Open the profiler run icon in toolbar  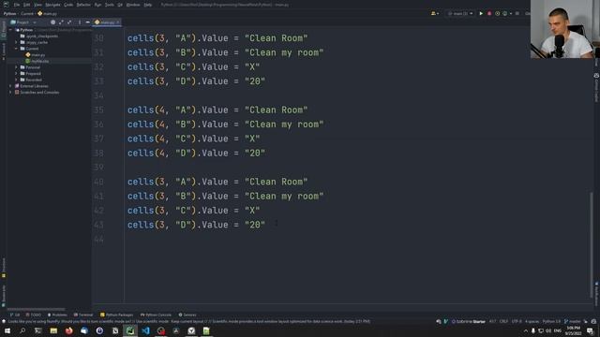504,13
